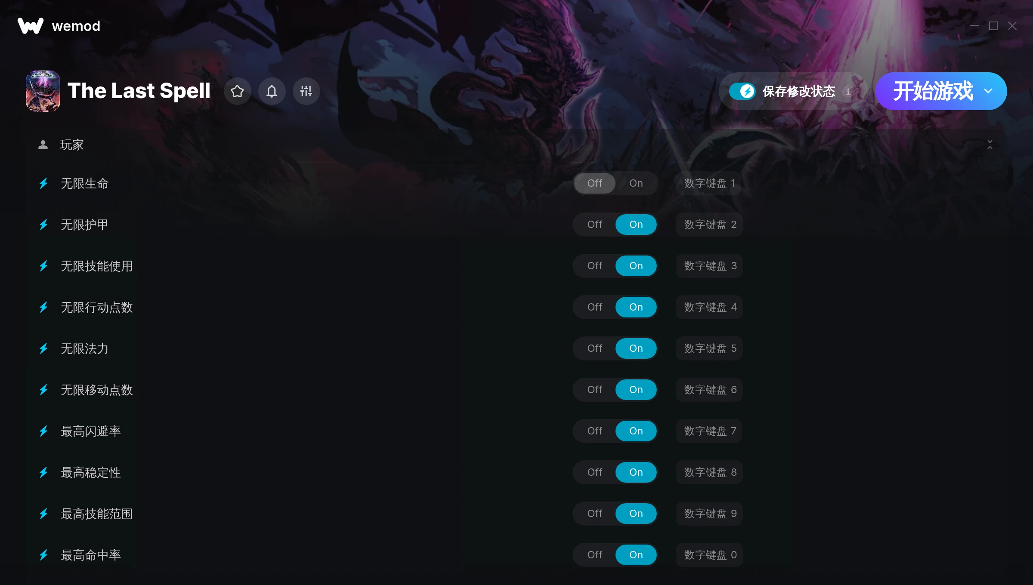Change the 数字键盘 1 hotkey
Image resolution: width=1033 pixels, height=585 pixels.
(x=709, y=183)
